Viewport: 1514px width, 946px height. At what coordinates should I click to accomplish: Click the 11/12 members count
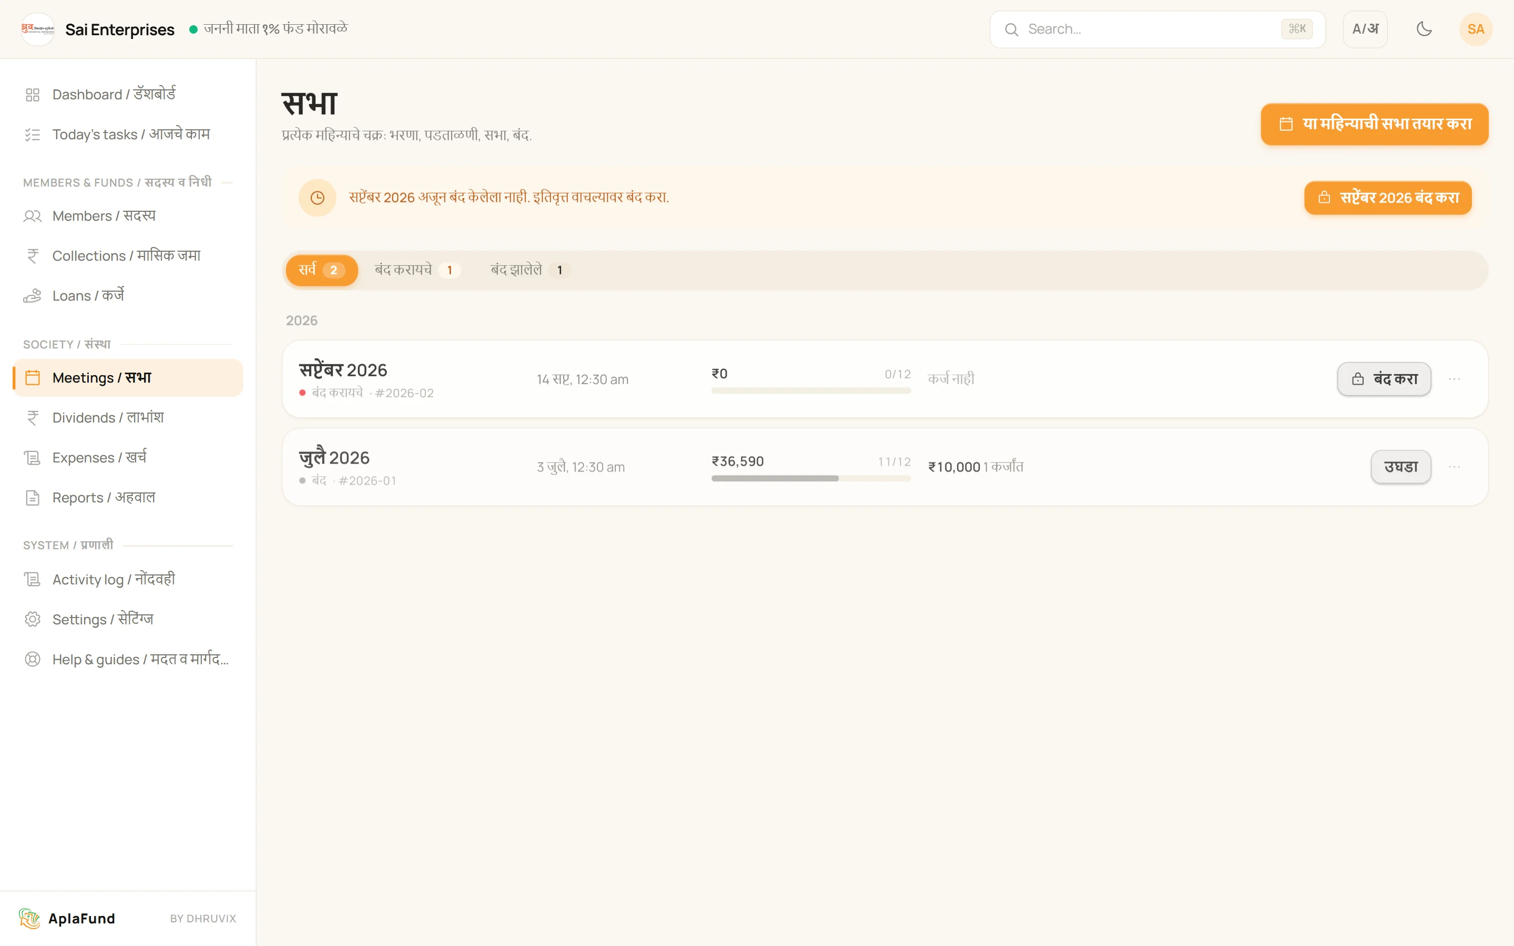click(x=894, y=462)
